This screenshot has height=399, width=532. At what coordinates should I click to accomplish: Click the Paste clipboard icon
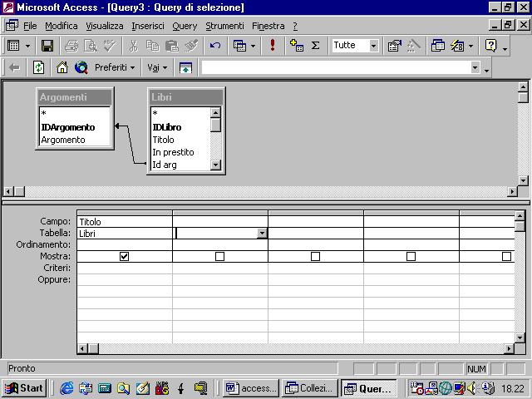[x=172, y=46]
